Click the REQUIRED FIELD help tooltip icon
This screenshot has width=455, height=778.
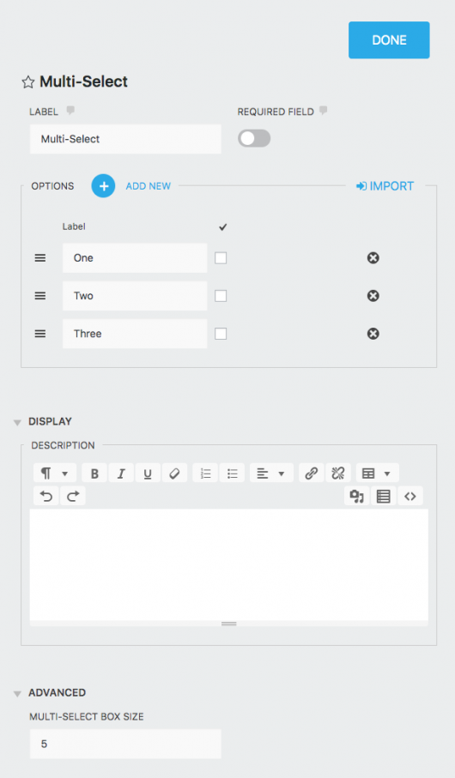[324, 110]
